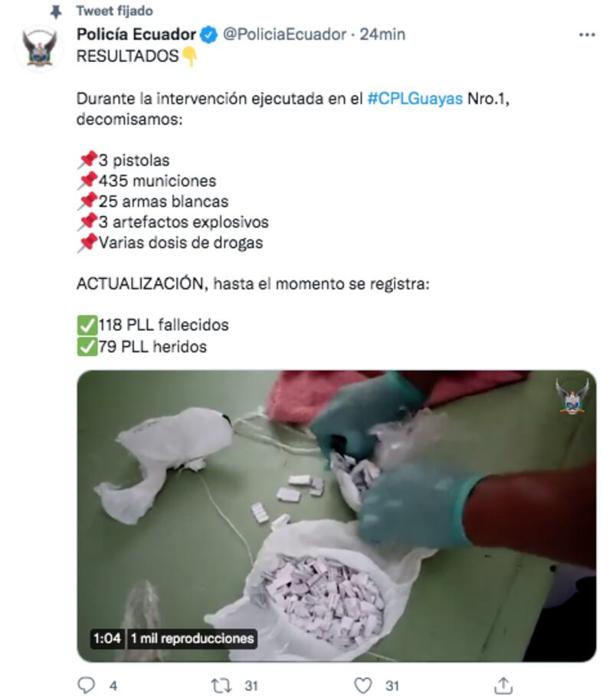Click the 1 mil reproducciones view count
Image resolution: width=613 pixels, height=697 pixels.
192,638
